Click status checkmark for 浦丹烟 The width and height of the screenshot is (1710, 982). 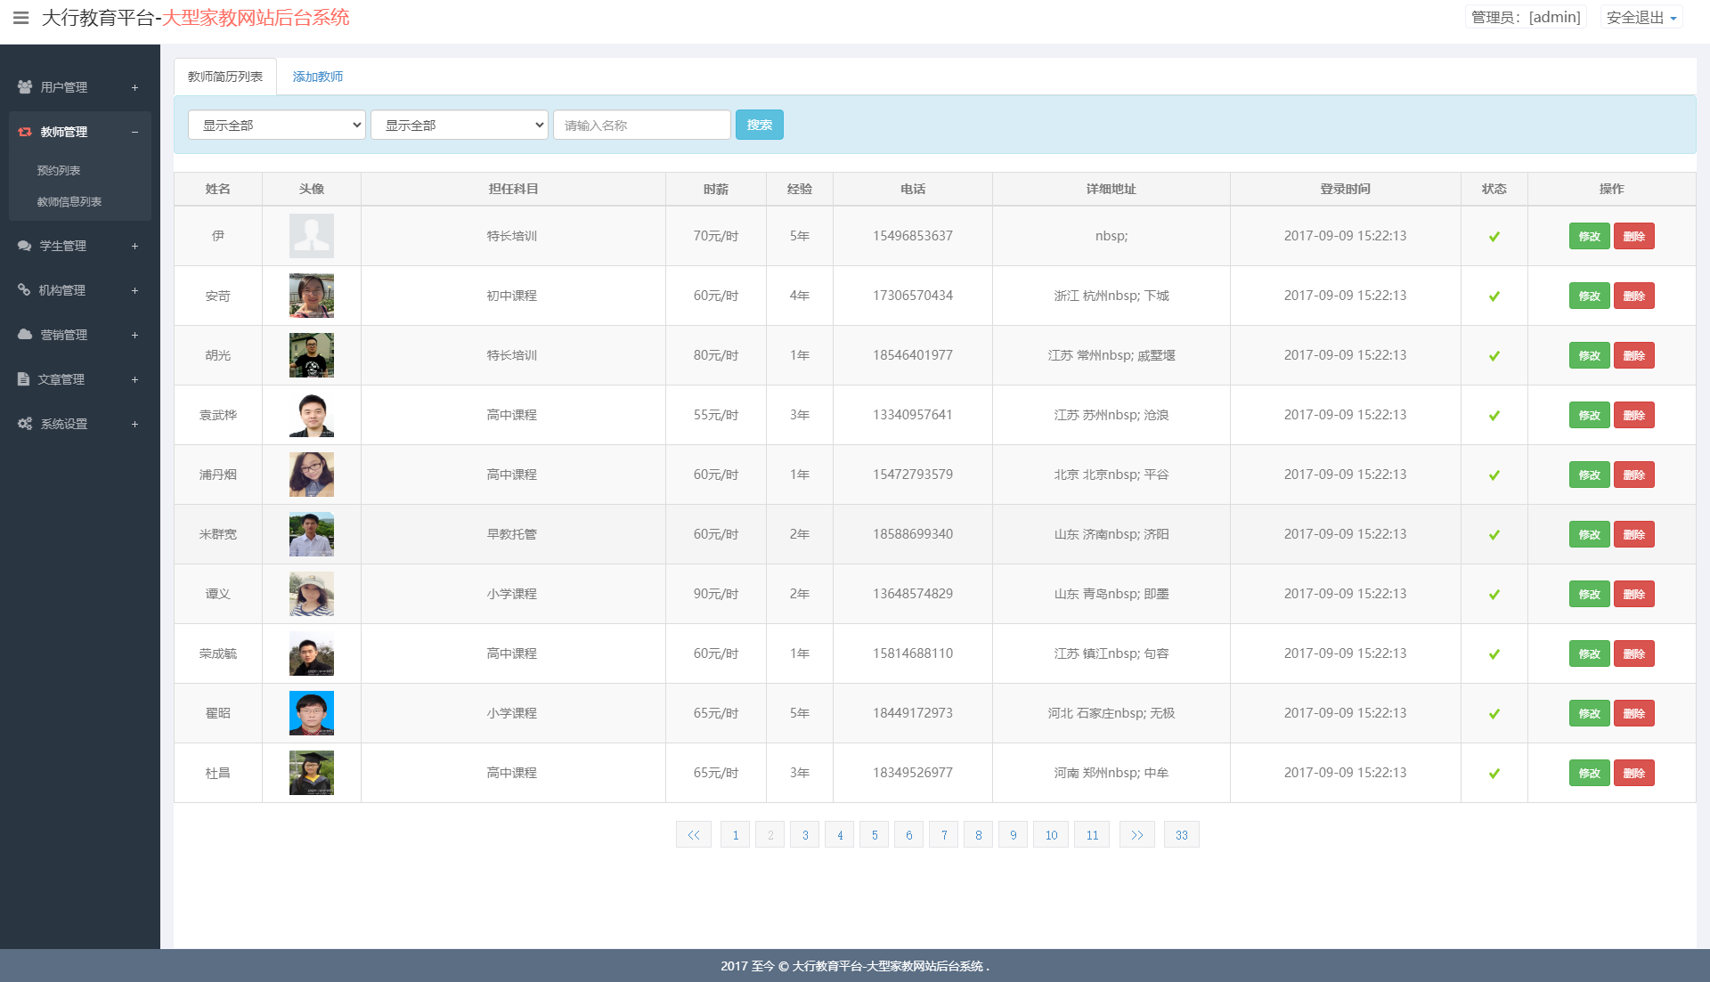1494,475
